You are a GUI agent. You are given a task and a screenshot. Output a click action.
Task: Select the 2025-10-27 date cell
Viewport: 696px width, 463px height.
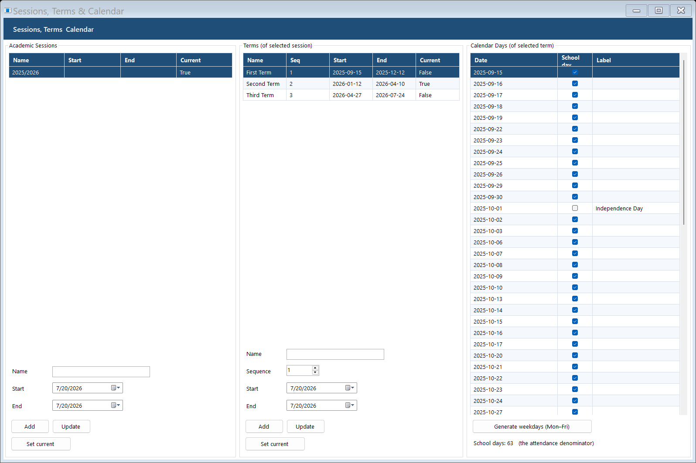pyautogui.click(x=514, y=412)
